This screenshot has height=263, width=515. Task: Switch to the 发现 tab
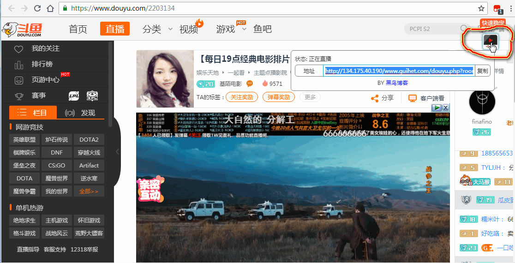click(x=80, y=113)
